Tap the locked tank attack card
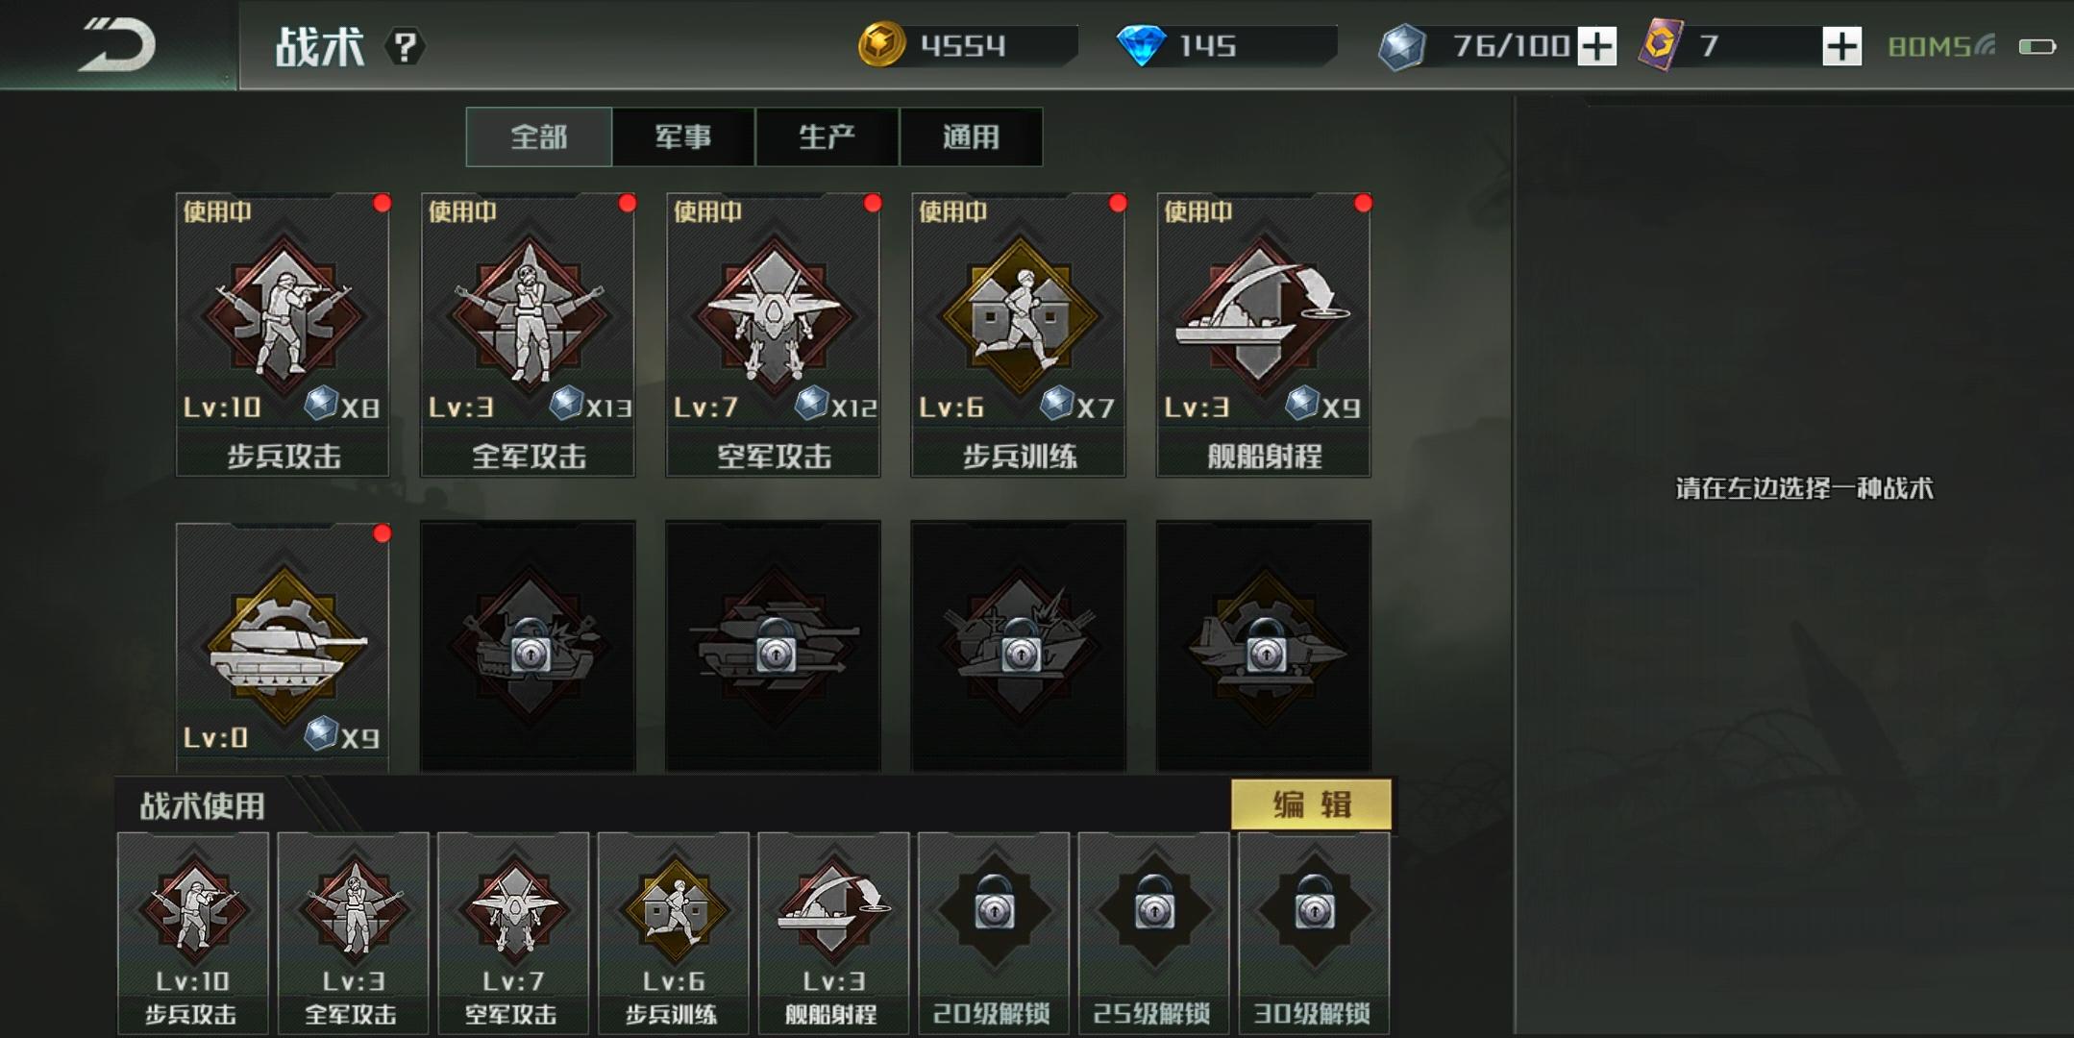Screen dimensions: 2074x1038 (x=528, y=647)
